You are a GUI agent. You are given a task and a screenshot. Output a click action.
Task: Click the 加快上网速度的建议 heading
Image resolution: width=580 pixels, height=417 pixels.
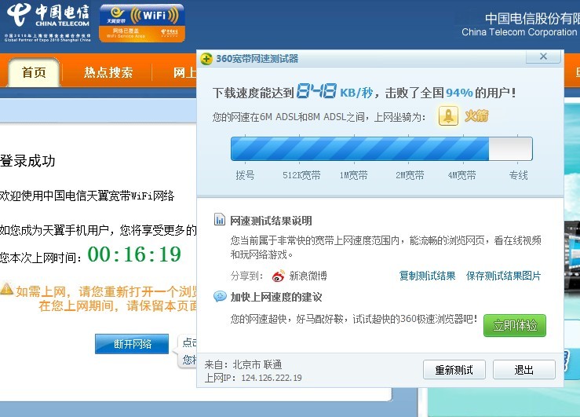(x=276, y=297)
